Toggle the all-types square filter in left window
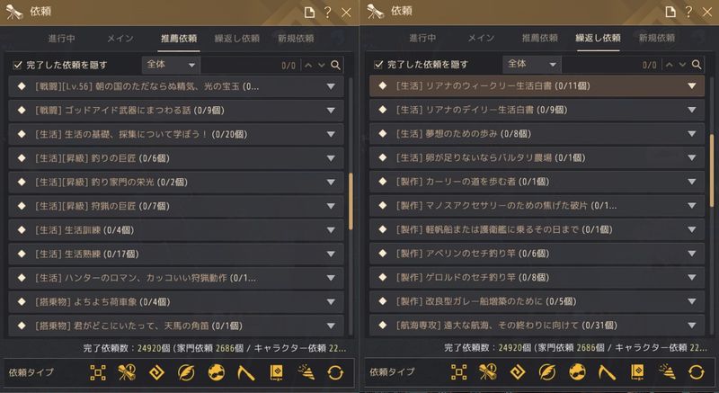 [100, 372]
